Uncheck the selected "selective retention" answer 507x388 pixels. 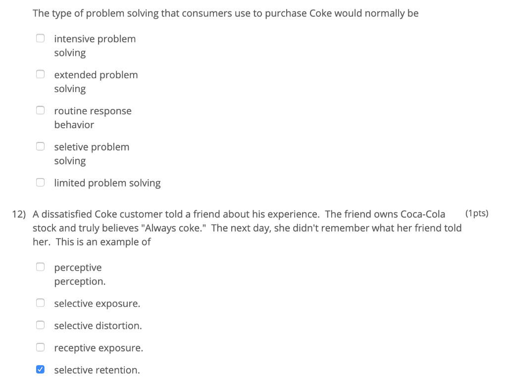click(40, 369)
